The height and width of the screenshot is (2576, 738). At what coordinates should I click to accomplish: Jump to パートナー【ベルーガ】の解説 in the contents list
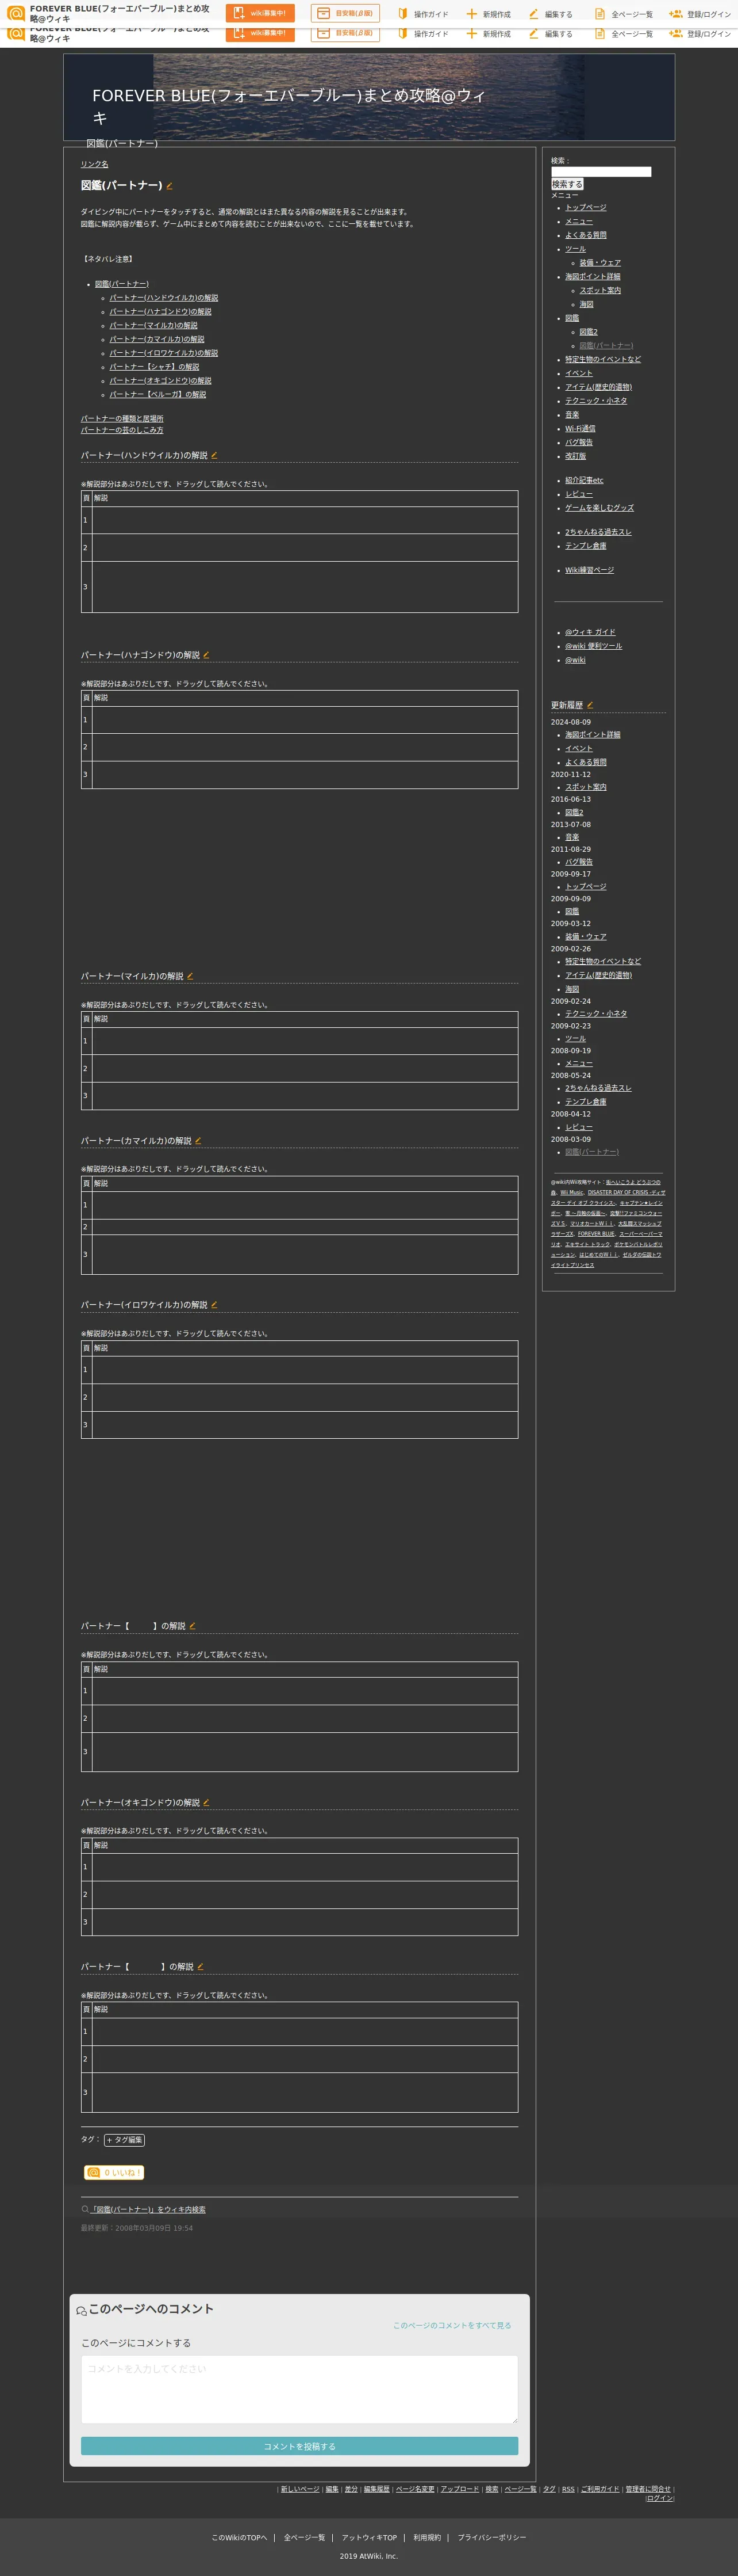pyautogui.click(x=158, y=395)
